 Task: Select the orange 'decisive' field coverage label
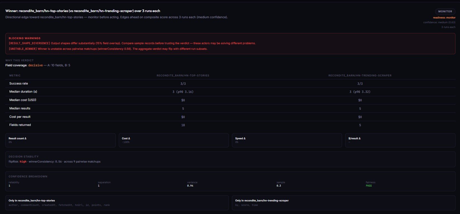point(35,65)
